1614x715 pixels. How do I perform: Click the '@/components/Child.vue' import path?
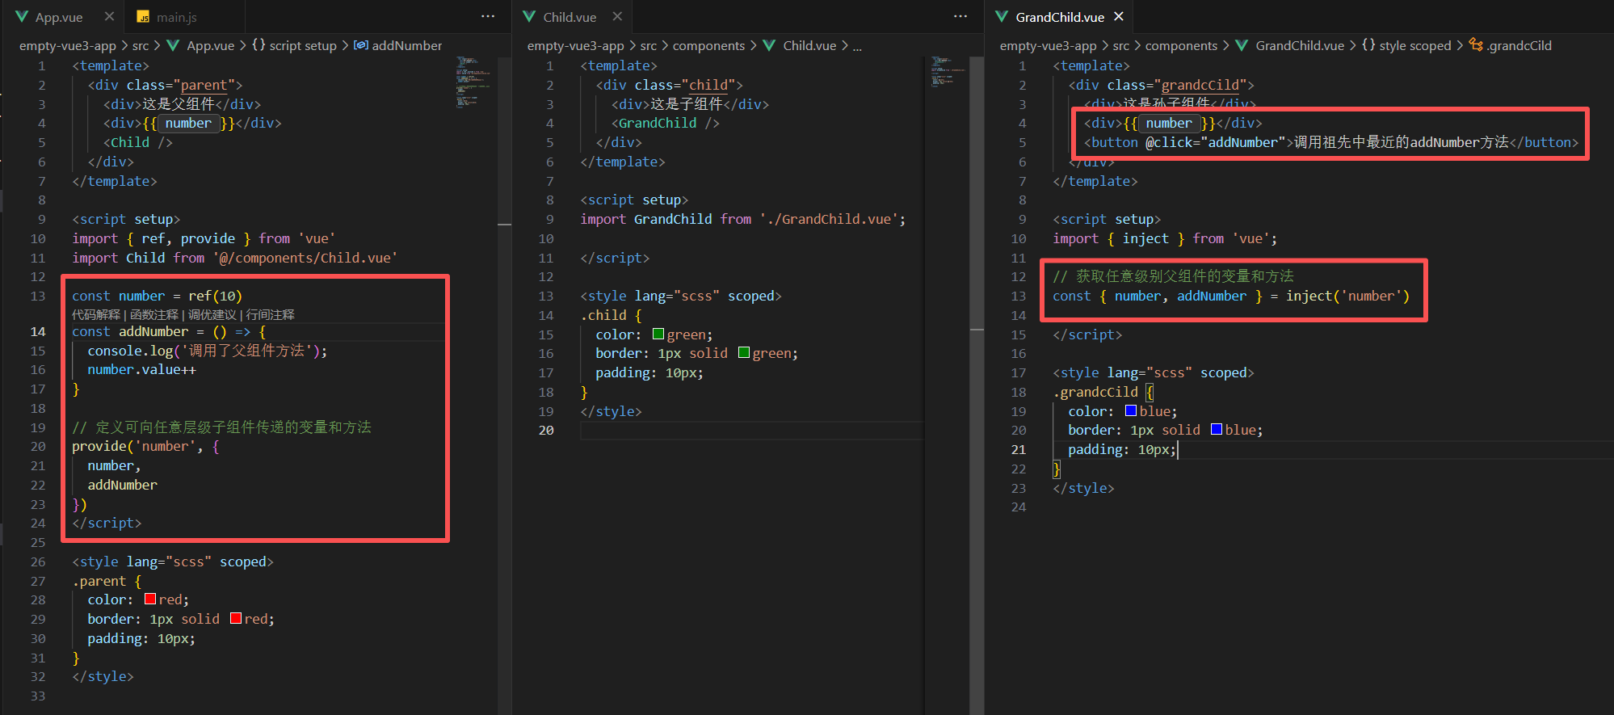point(305,258)
